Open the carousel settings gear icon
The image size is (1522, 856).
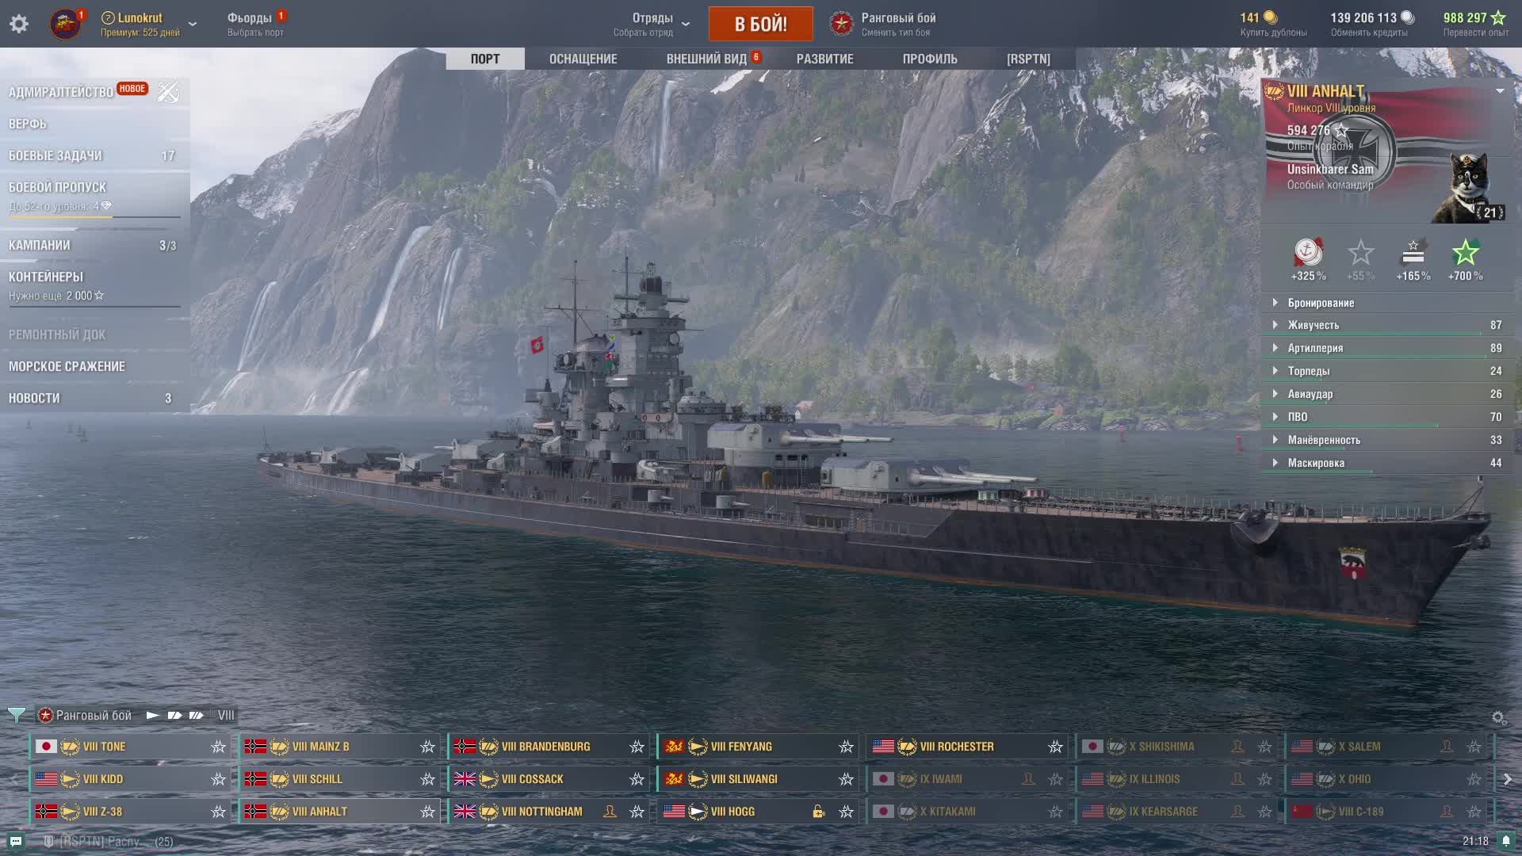tap(1498, 717)
